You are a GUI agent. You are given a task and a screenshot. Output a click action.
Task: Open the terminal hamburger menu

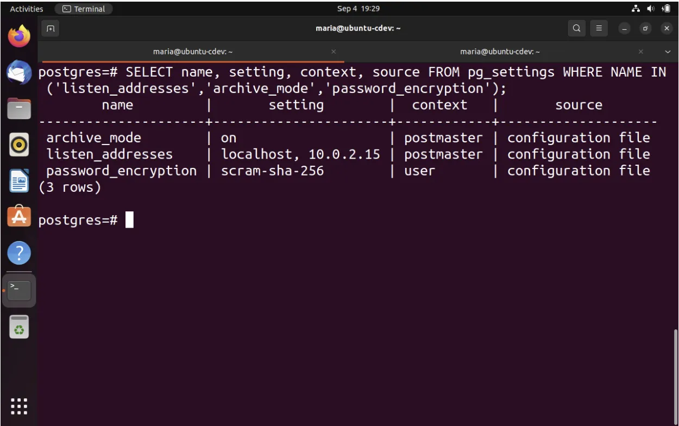click(x=599, y=28)
